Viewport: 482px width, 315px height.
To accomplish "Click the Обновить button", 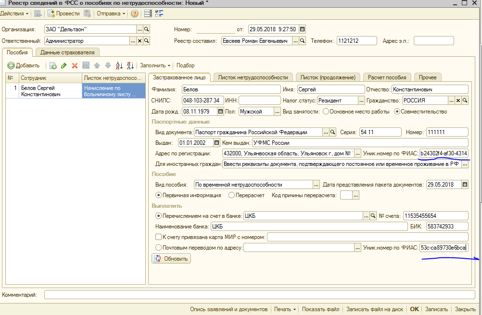I will (171, 258).
